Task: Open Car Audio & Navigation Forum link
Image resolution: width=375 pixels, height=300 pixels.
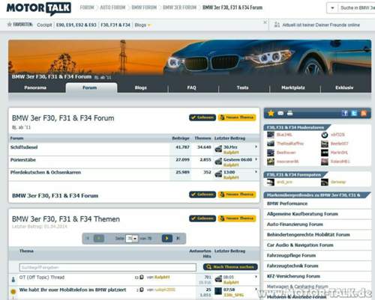Action: [x=300, y=245]
